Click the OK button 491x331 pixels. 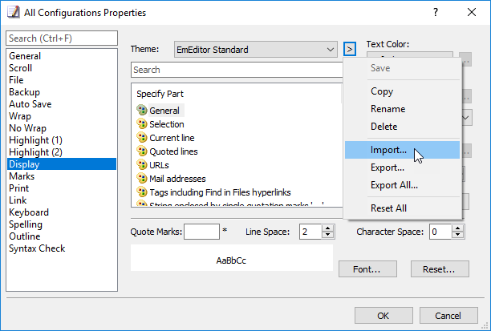pyautogui.click(x=383, y=315)
